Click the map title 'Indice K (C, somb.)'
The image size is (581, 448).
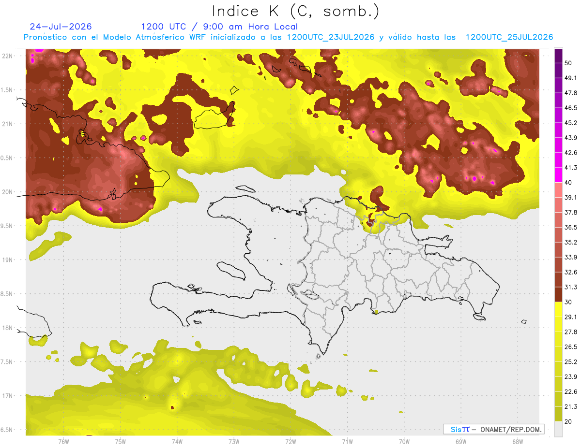(x=295, y=11)
